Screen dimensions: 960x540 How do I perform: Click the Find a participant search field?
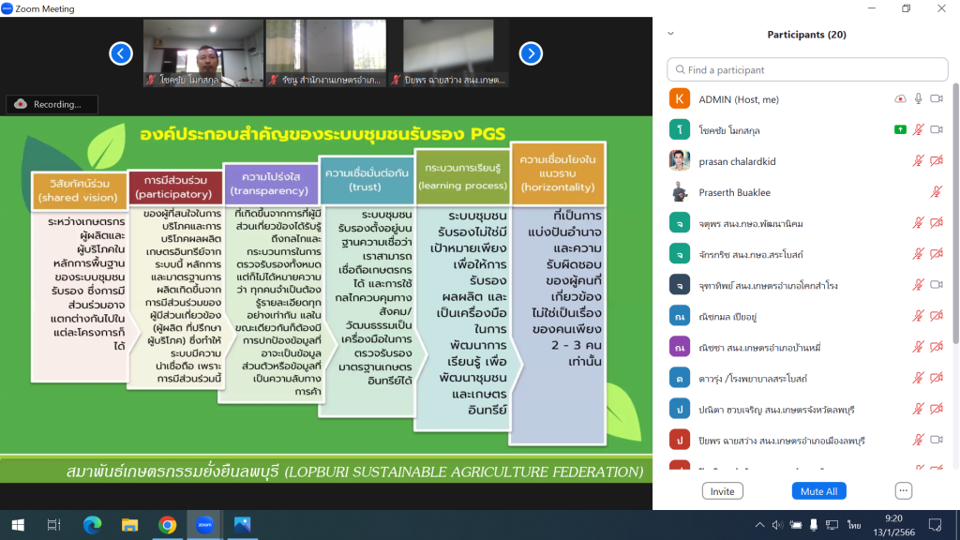pyautogui.click(x=806, y=70)
